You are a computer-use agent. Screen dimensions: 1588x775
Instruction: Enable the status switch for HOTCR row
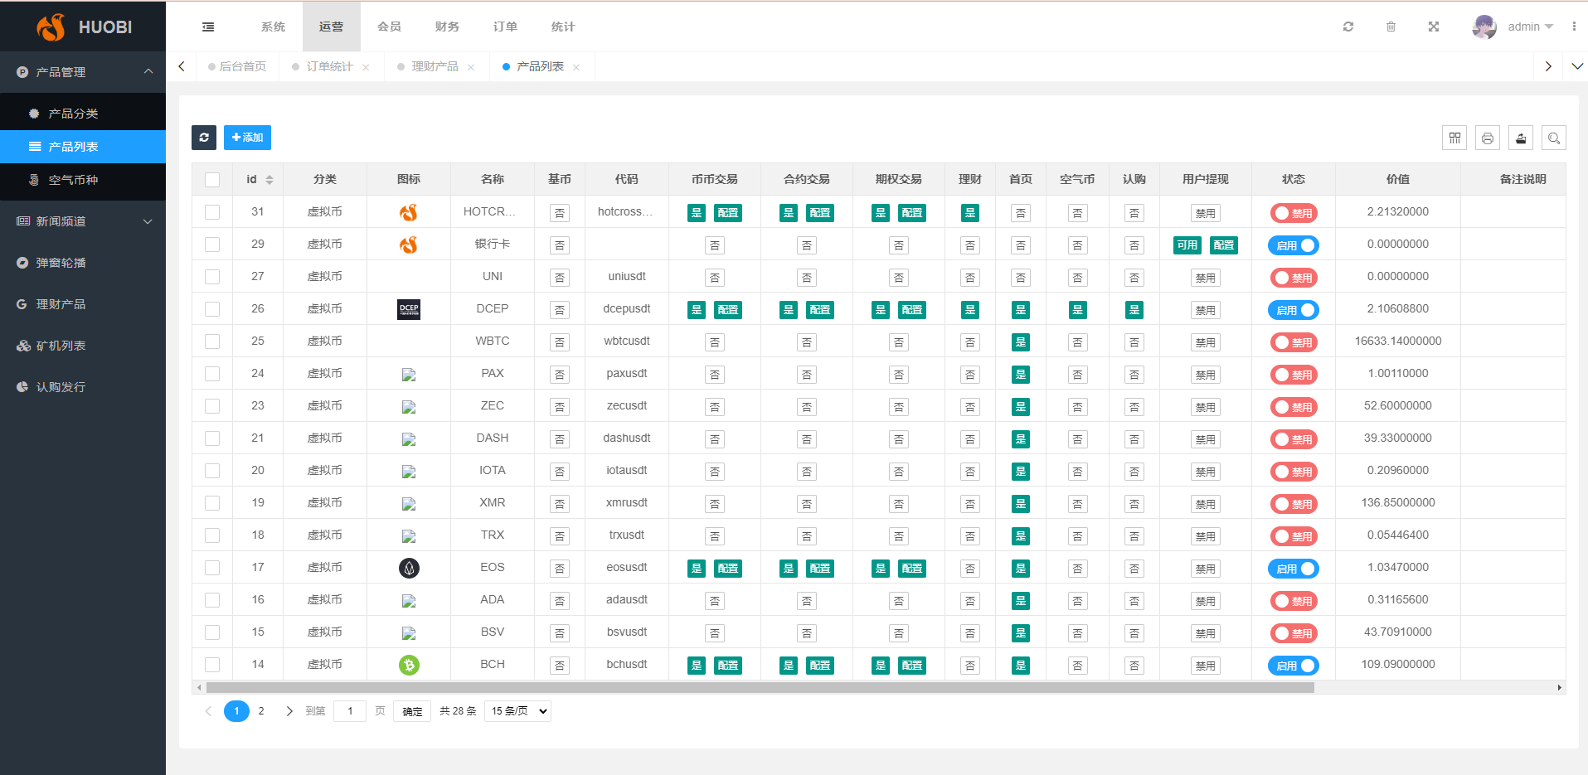[x=1293, y=213]
